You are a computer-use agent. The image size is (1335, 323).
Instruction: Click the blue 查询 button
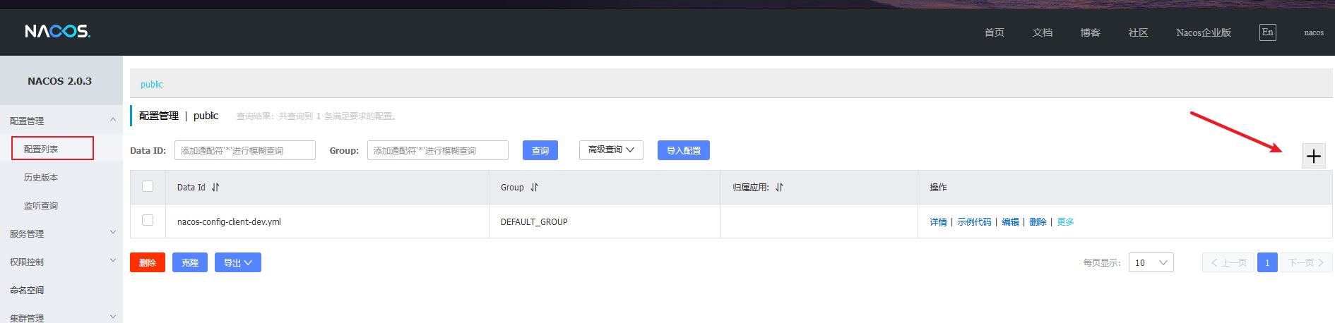point(540,150)
